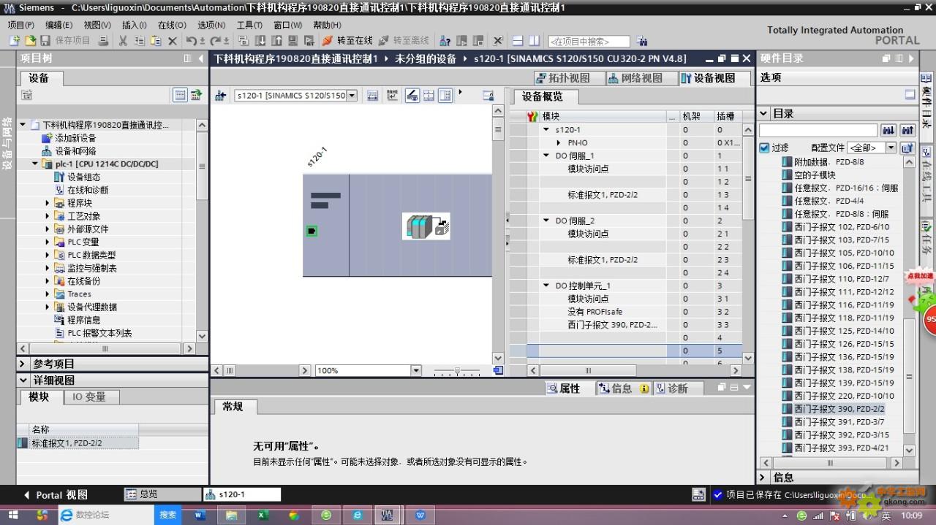Viewport: 936px width, 525px height.
Task: Open the 项目(P) menu
Action: (20, 25)
